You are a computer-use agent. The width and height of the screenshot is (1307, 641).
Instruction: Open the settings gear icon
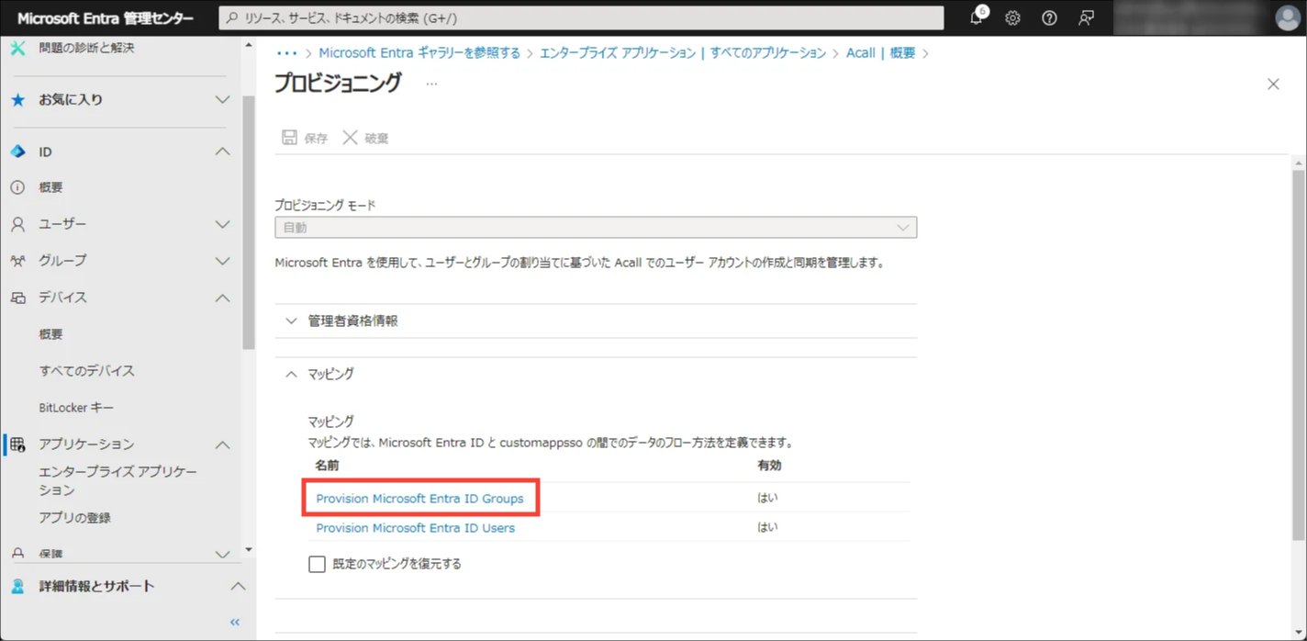pos(1011,17)
